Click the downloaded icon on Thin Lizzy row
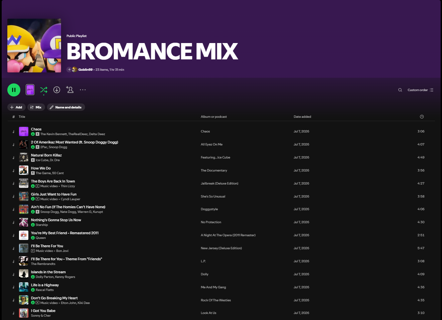Viewport: 442px width, 320px height. coord(33,186)
